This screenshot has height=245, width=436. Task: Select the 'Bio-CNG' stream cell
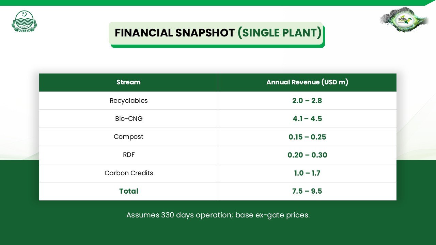pyautogui.click(x=129, y=119)
